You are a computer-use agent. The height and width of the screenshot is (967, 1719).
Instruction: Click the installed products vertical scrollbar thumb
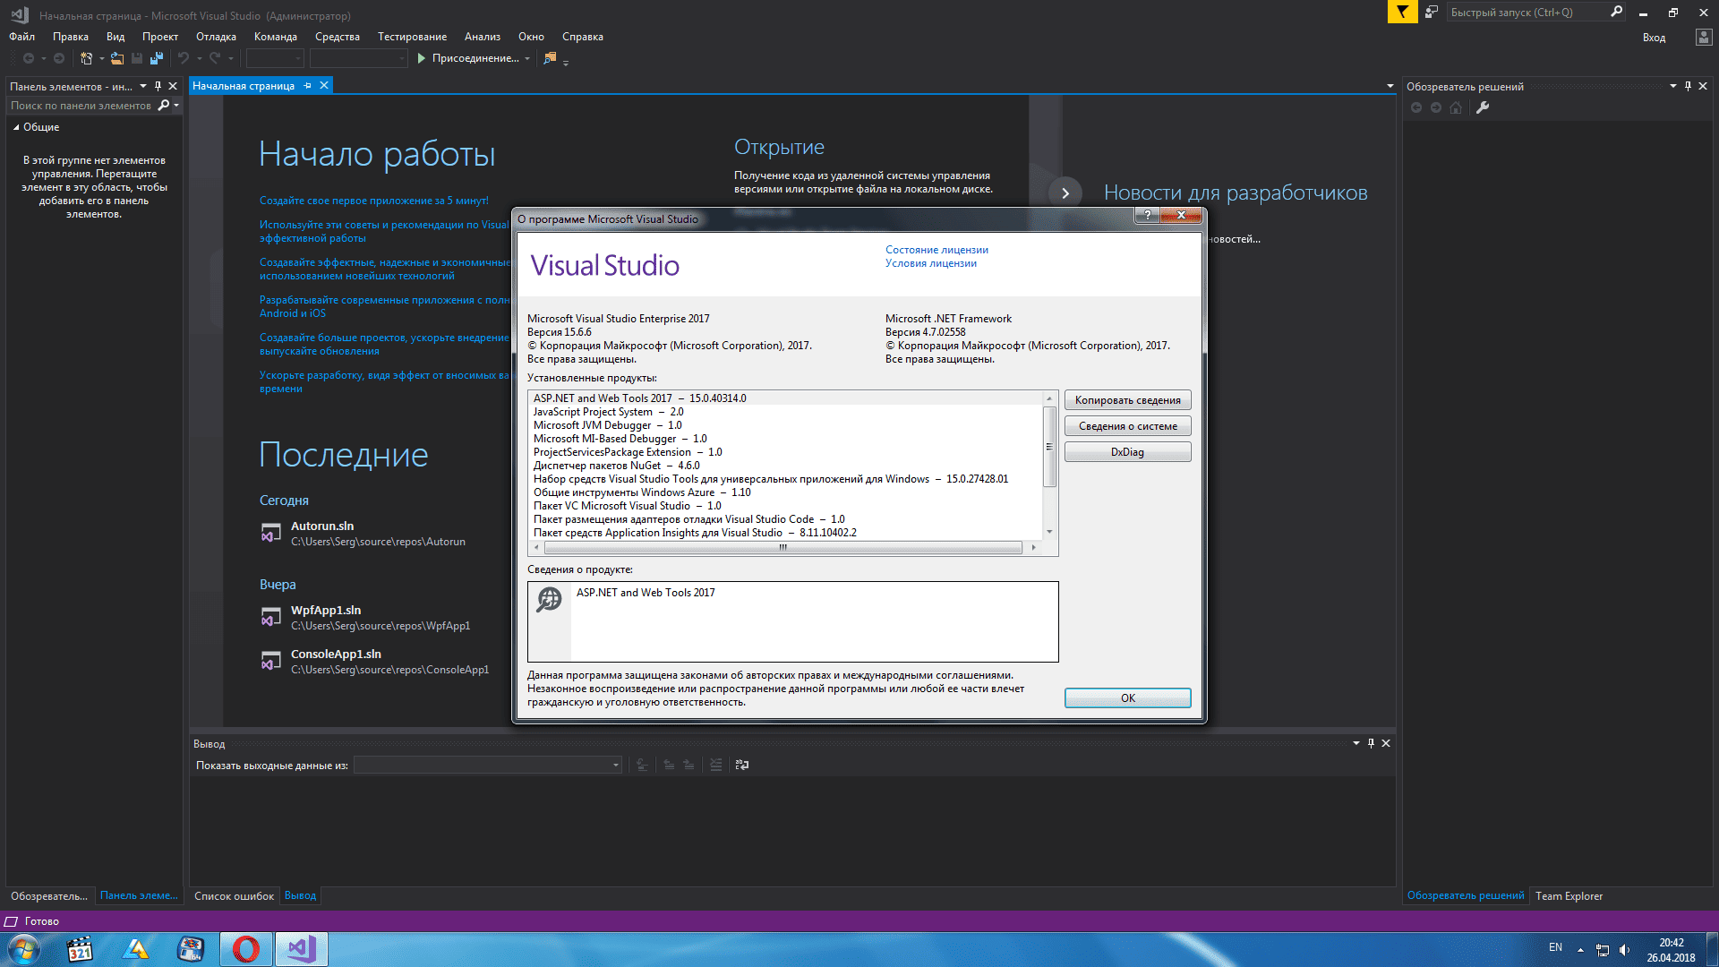[x=1049, y=447]
